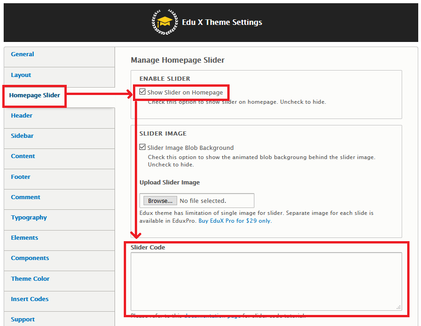
Task: Open the Support tab
Action: pos(23,320)
